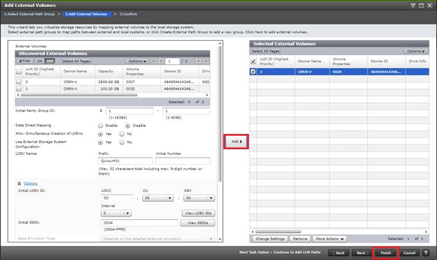437x260 pixels.
Task: Go to next page in Discovered Volumes
Action: click(198, 61)
